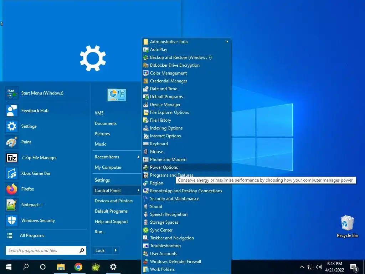Open Credential Manager entry
This screenshot has height=274, width=365.
point(186,81)
